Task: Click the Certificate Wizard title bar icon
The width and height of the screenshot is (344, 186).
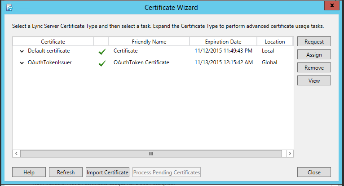Action: click(9, 8)
